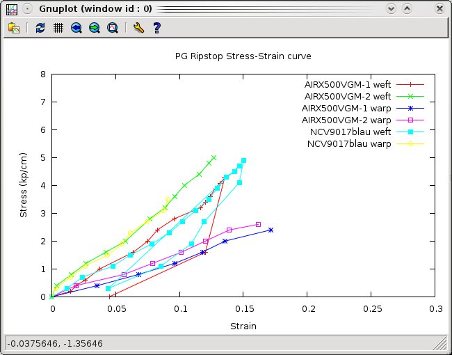Click the mouse coordinates in status bar
Viewport: 452px width, 355px height.
pos(55,344)
